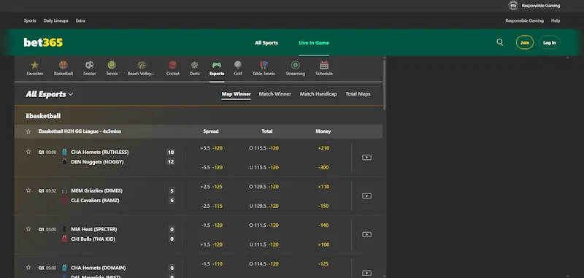Select MIA Heat (SPECTER) -1.5 spread -120
This screenshot has width=584, height=278.
point(212,225)
